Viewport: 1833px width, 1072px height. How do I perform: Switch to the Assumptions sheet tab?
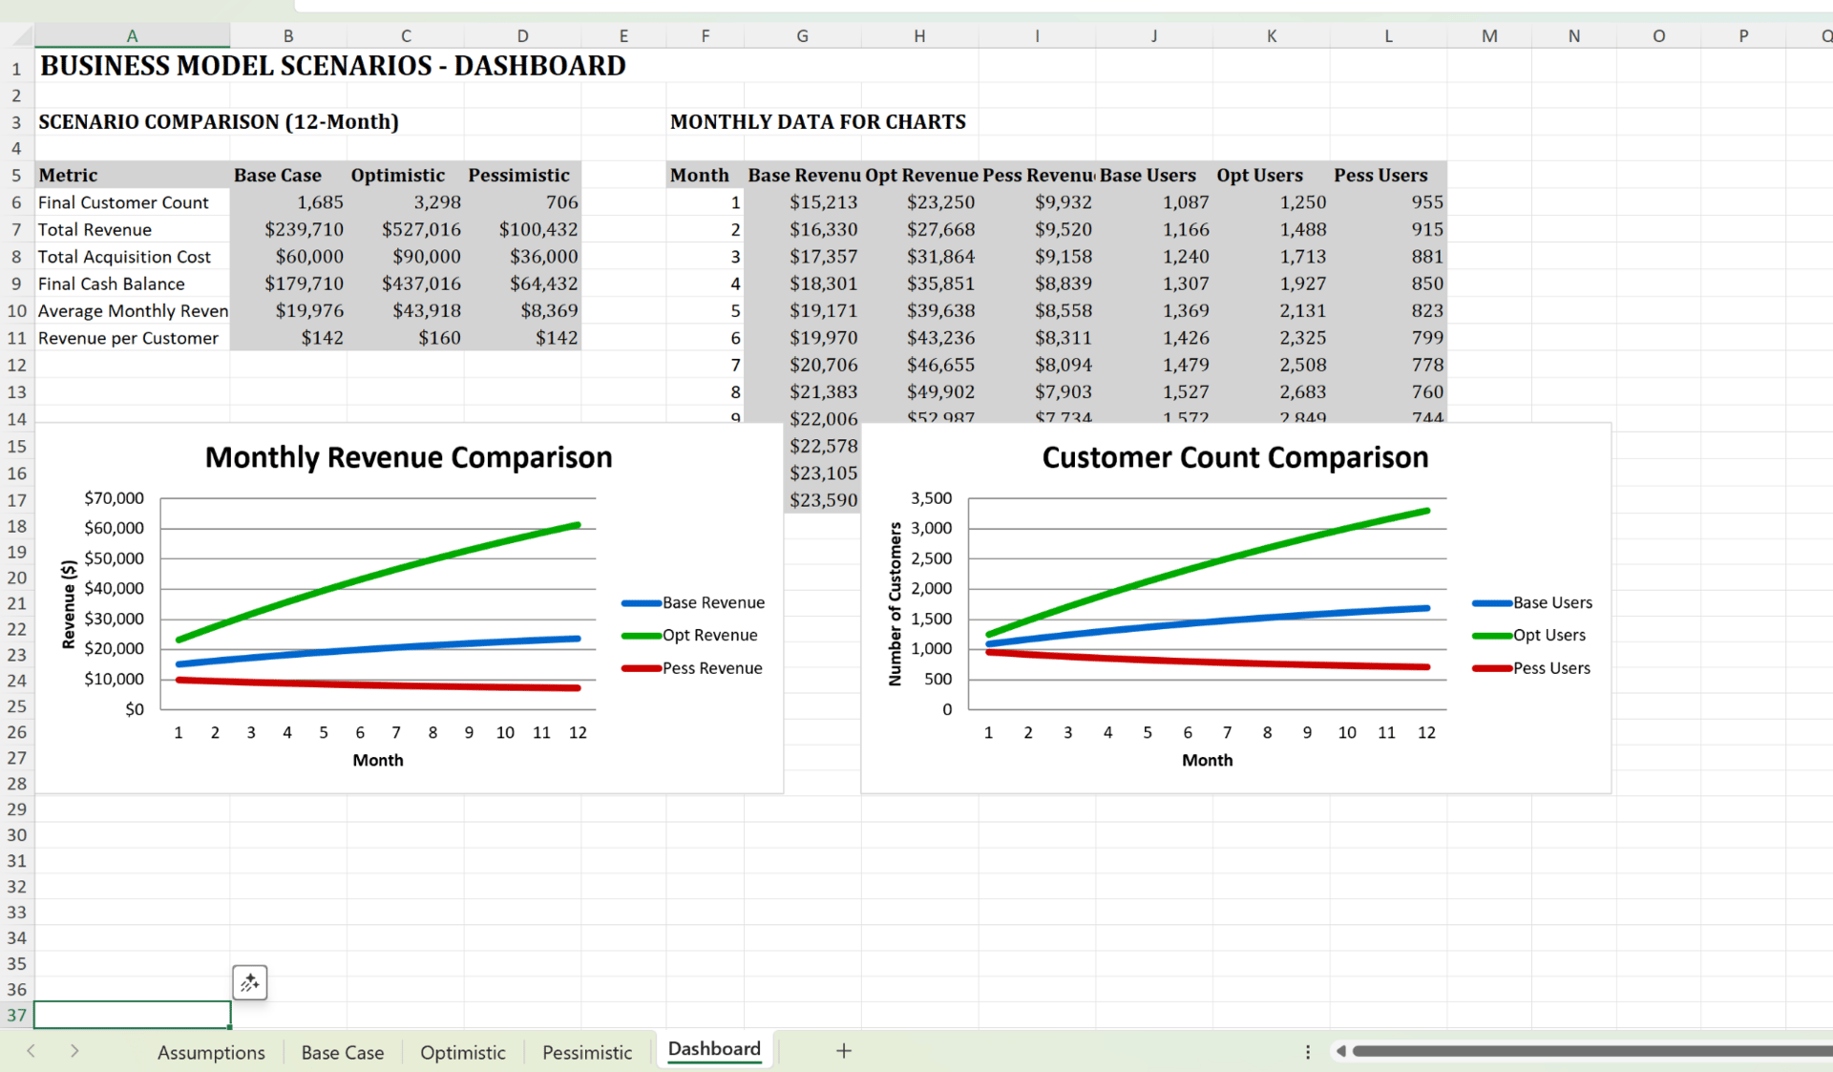click(211, 1052)
